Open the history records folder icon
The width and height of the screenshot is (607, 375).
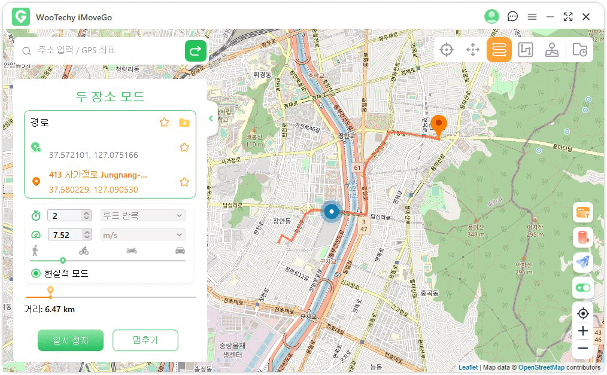pos(579,50)
